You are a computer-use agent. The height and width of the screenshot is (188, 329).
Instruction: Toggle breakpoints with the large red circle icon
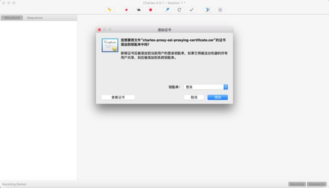click(x=150, y=10)
